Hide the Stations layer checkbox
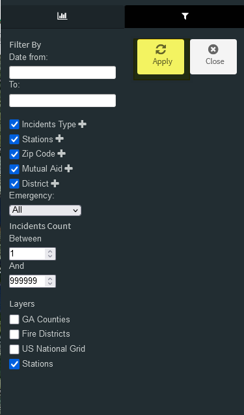The image size is (244, 415). coord(14,364)
